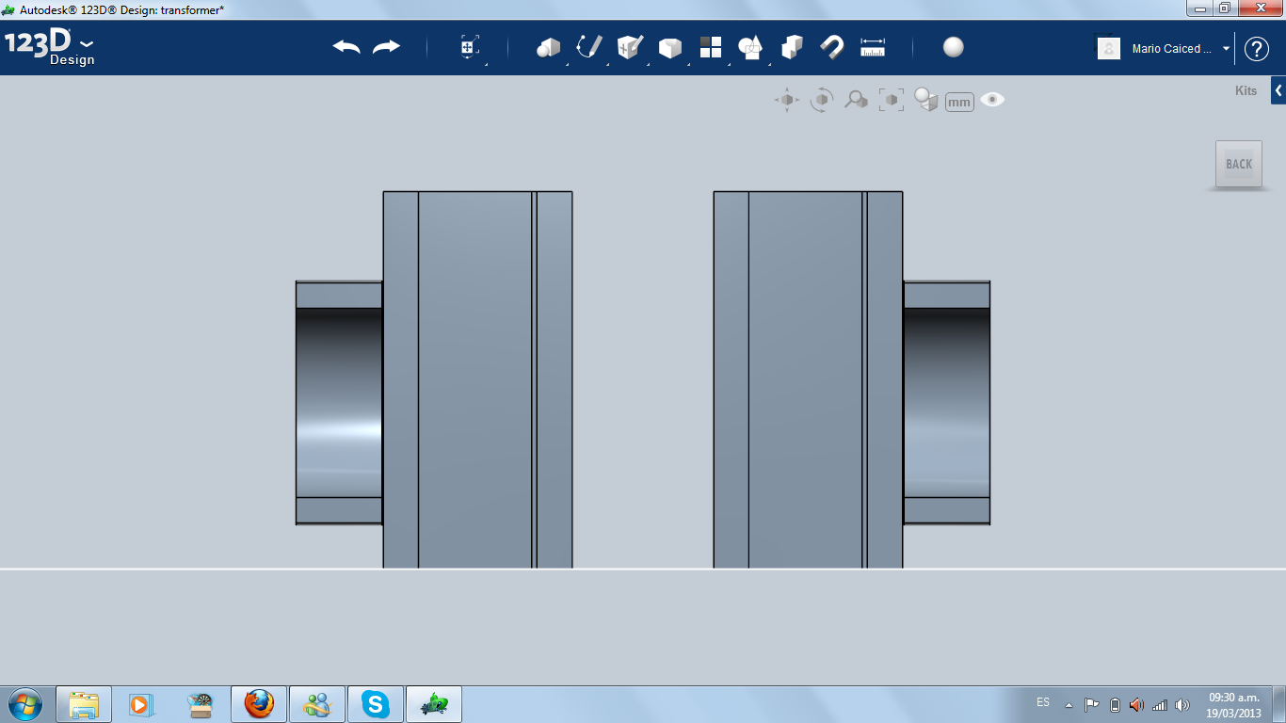Undo the last action
This screenshot has width=1286, height=723.
click(346, 47)
